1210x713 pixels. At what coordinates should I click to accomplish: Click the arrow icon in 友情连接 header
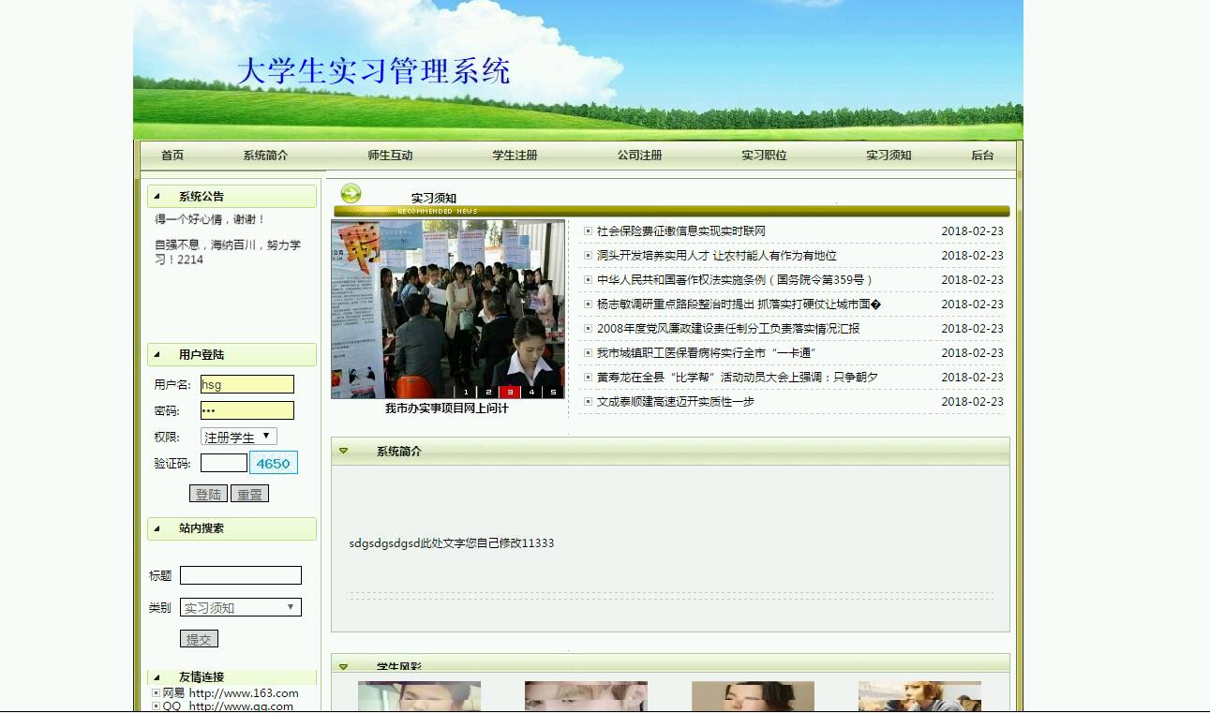[x=157, y=677]
